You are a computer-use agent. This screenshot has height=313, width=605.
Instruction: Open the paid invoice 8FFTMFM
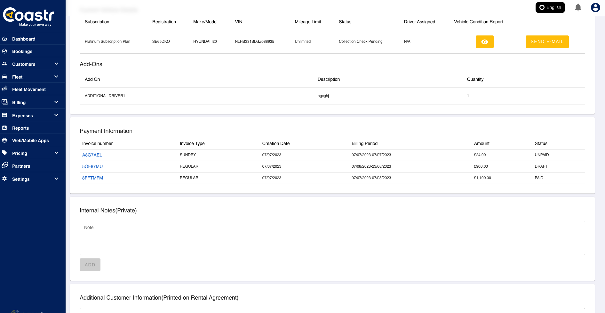coord(92,178)
